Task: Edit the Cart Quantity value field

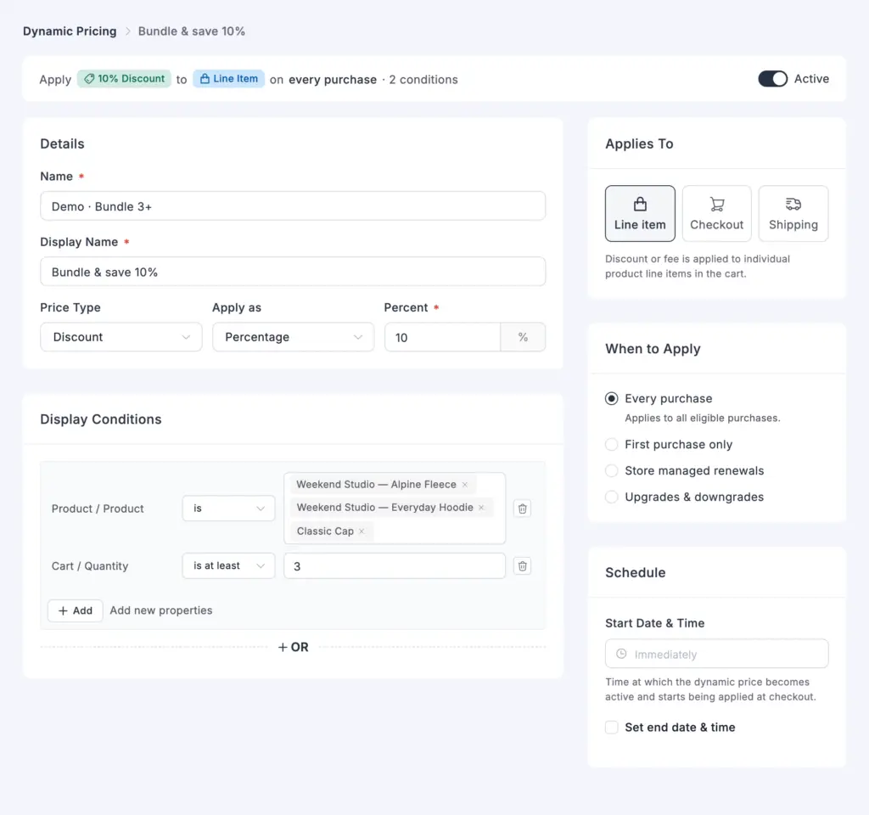Action: coord(395,566)
